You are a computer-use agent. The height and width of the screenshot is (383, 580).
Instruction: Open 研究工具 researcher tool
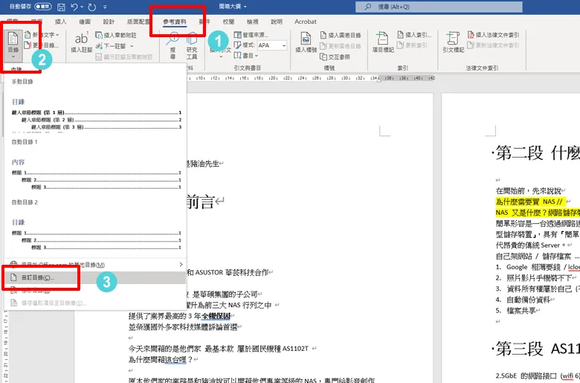(192, 45)
